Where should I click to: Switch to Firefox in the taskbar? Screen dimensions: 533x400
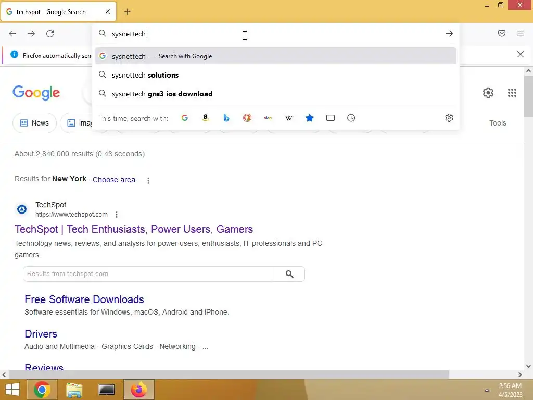pos(139,390)
